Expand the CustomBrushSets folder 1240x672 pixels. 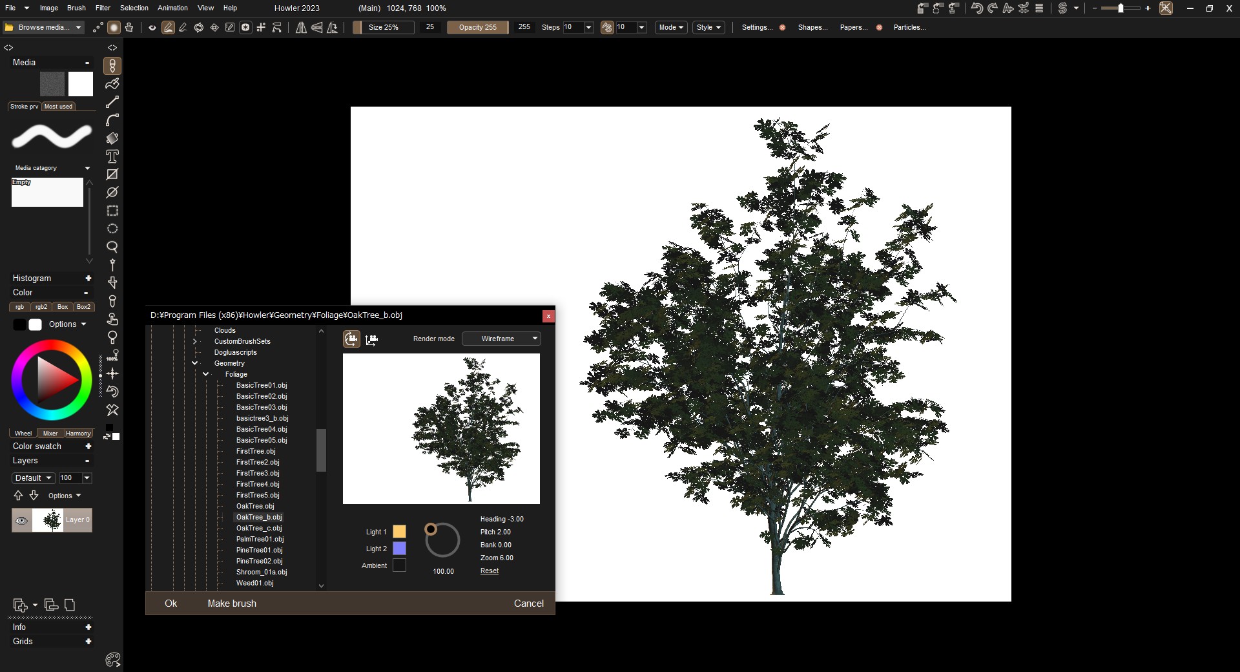pyautogui.click(x=194, y=341)
